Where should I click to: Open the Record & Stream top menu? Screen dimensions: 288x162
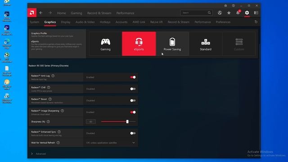point(99,13)
